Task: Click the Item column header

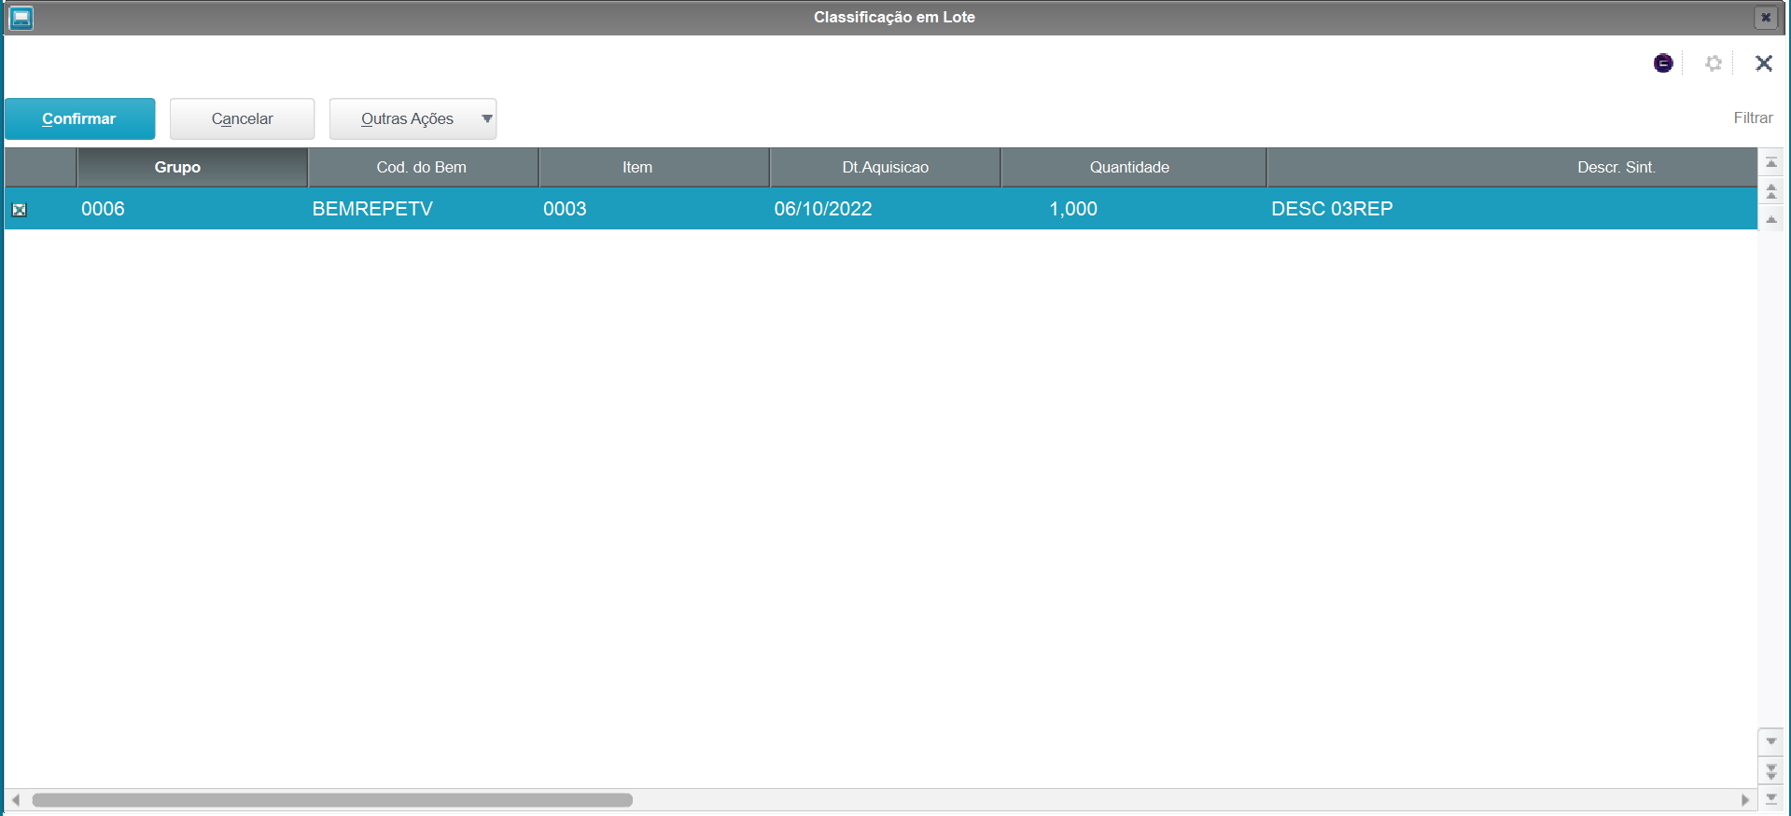Action: [654, 167]
